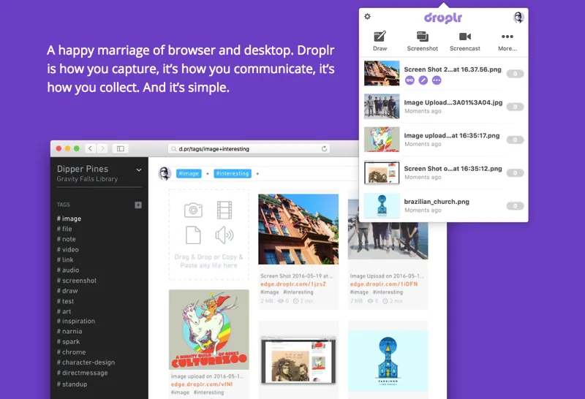The width and height of the screenshot is (585, 399).
Task: Open the blue church thumbnail in the grid
Action: point(388,360)
